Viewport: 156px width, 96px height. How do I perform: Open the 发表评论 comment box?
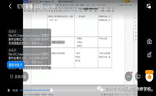tap(18, 77)
